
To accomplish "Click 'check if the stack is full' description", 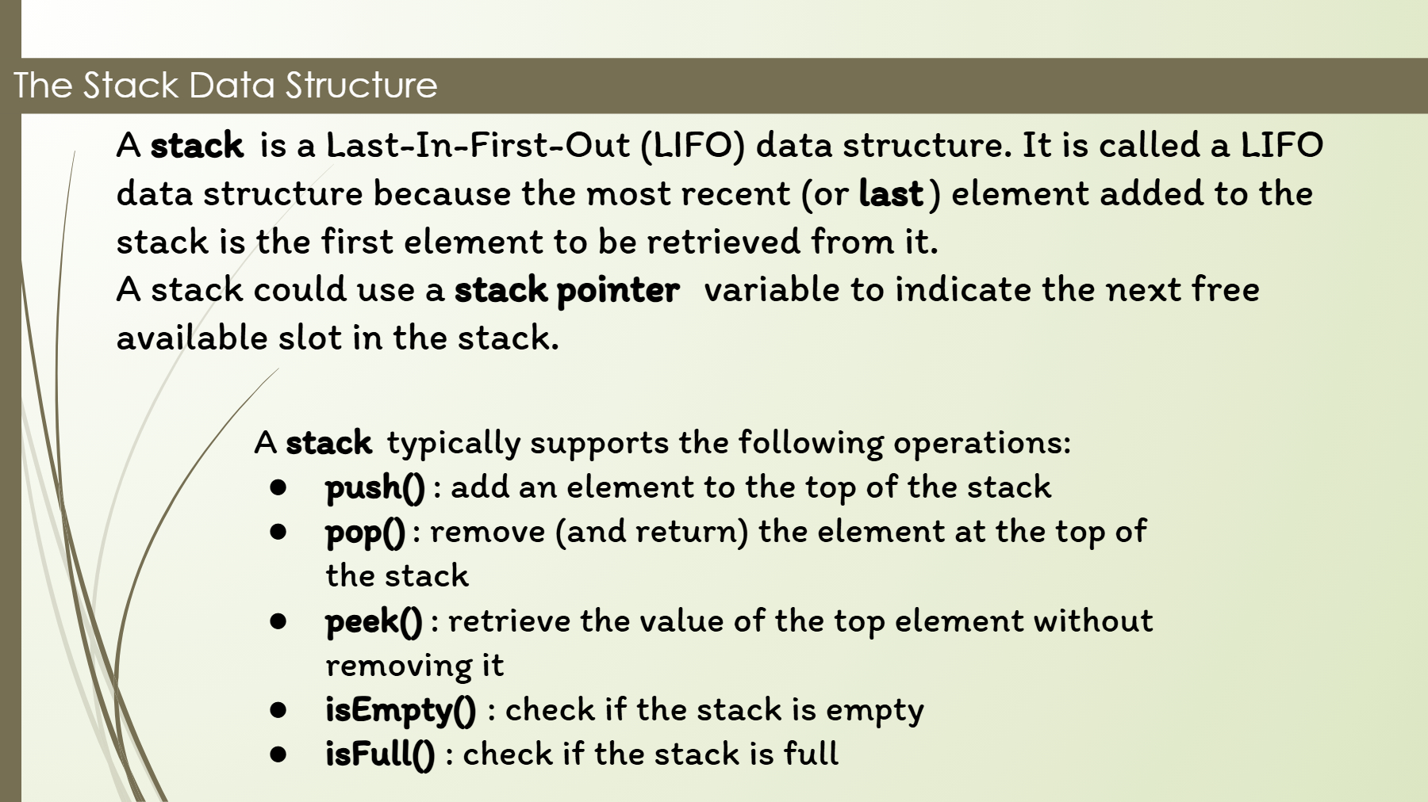I will tap(651, 754).
